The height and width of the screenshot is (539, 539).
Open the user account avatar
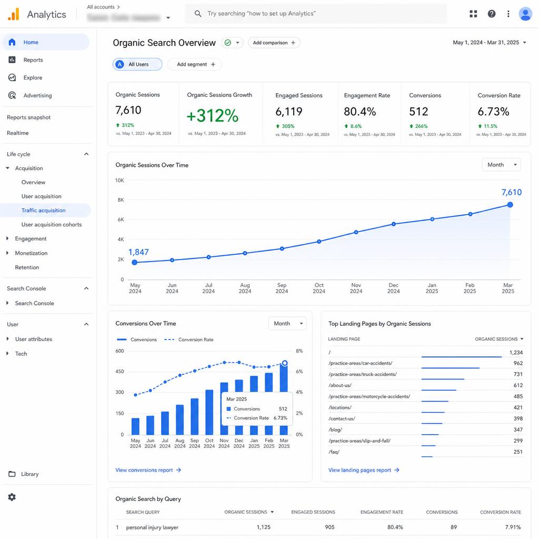click(525, 14)
